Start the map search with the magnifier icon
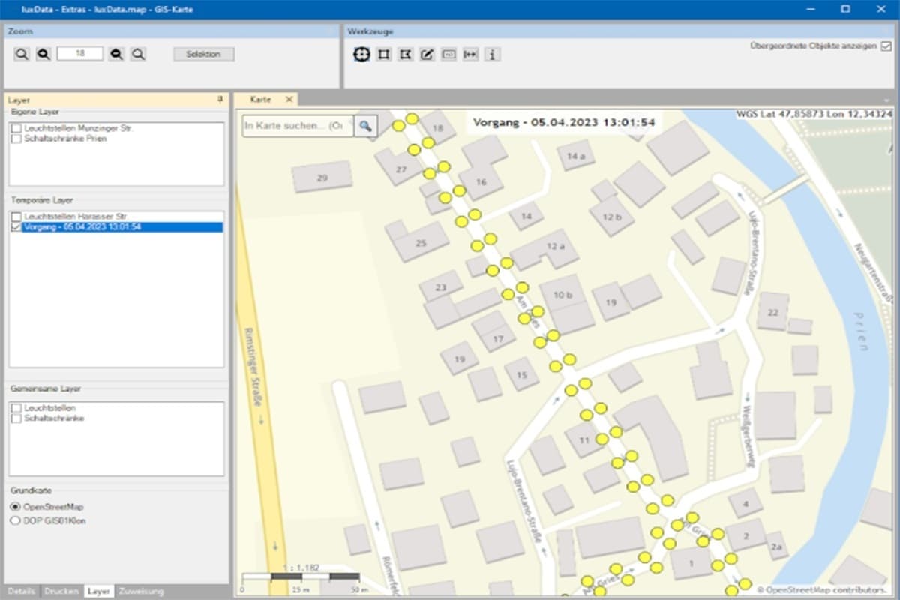Viewport: 900px width, 600px height. pyautogui.click(x=365, y=126)
